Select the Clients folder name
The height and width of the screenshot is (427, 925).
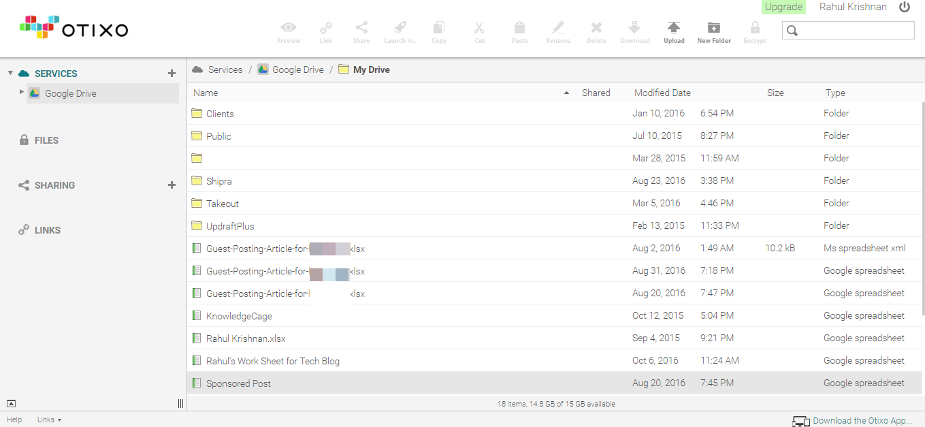coord(220,114)
